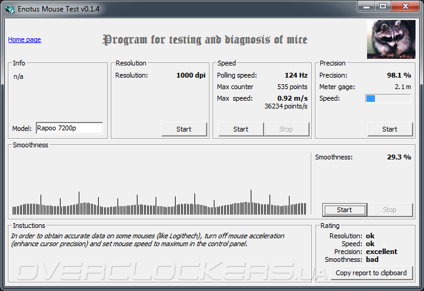Click the disabled Stop button in Speed panel
The image size is (424, 291).
point(287,129)
